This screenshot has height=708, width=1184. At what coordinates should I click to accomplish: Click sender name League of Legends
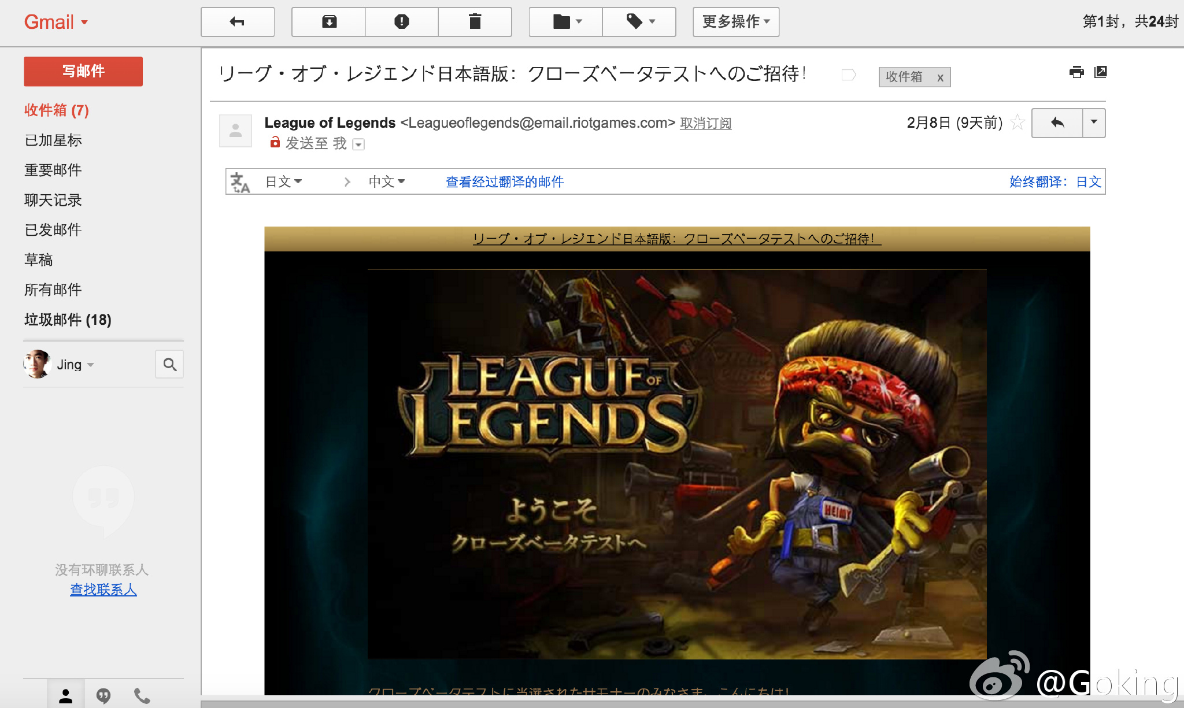pos(330,123)
